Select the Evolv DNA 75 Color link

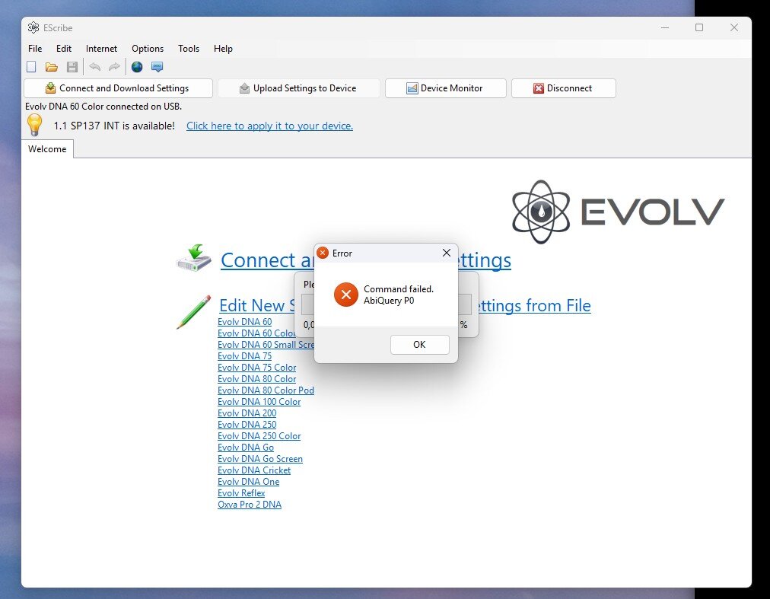(257, 368)
